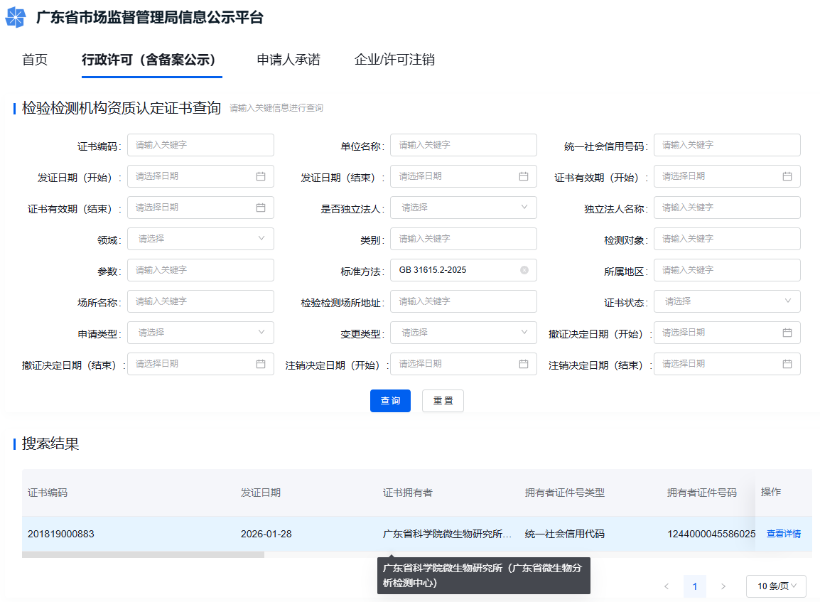The height and width of the screenshot is (602, 820).
Task: Open the 申请类型 selection dropdown
Action: click(200, 332)
